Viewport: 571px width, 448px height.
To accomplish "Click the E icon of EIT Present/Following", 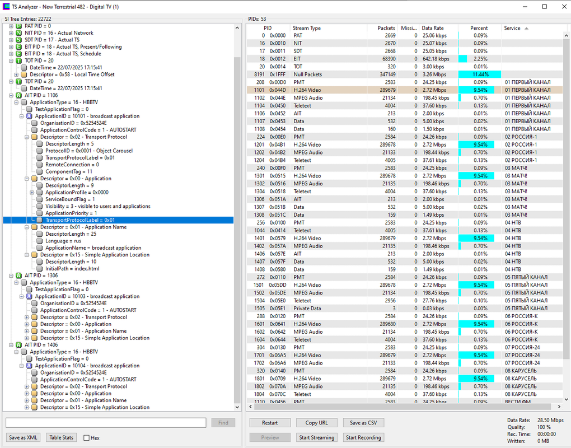I will [18, 47].
